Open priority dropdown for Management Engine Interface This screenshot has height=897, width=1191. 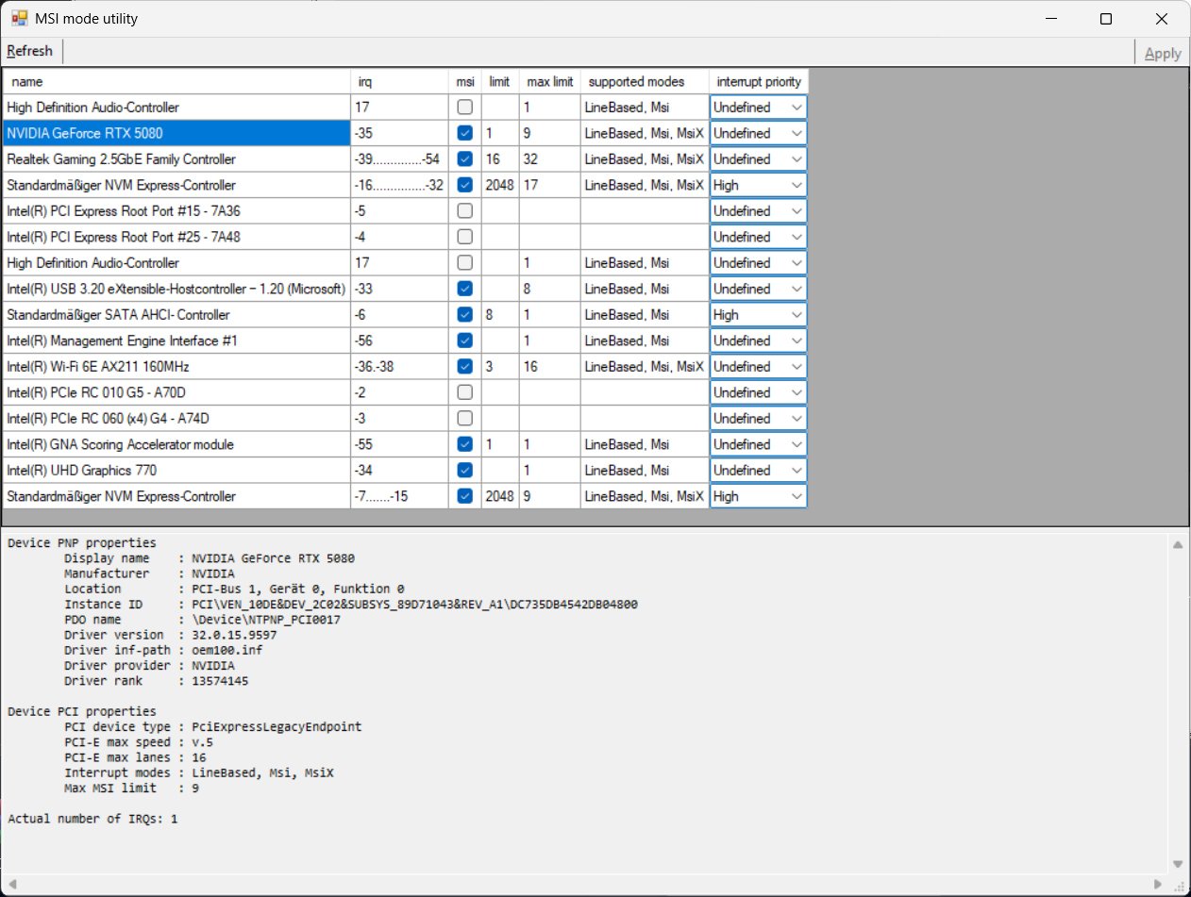coord(759,341)
